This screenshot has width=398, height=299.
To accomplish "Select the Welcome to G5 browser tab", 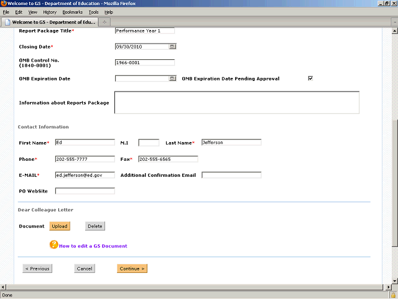I will point(50,22).
